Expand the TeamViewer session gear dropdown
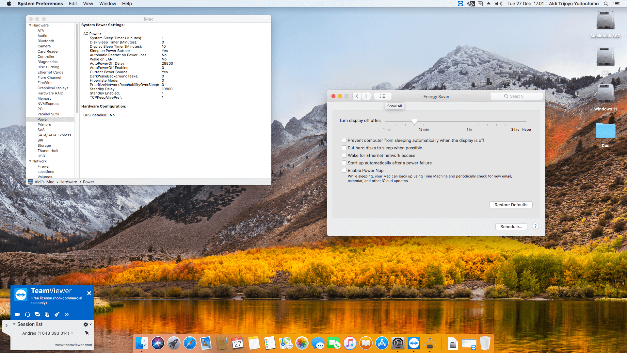Viewport: 627px width, 353px height. pyautogui.click(x=88, y=324)
